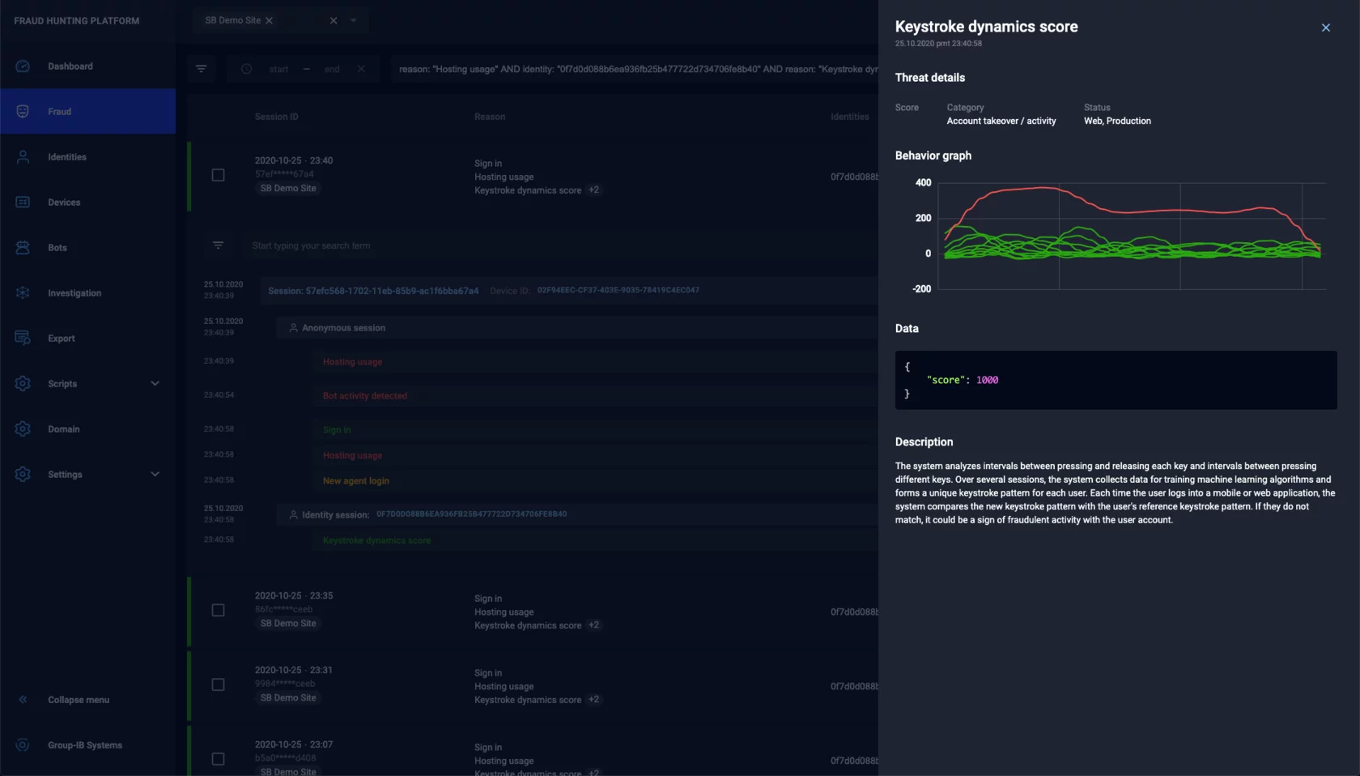Open Investigation via its sidebar icon
This screenshot has height=776, width=1360.
[22, 292]
